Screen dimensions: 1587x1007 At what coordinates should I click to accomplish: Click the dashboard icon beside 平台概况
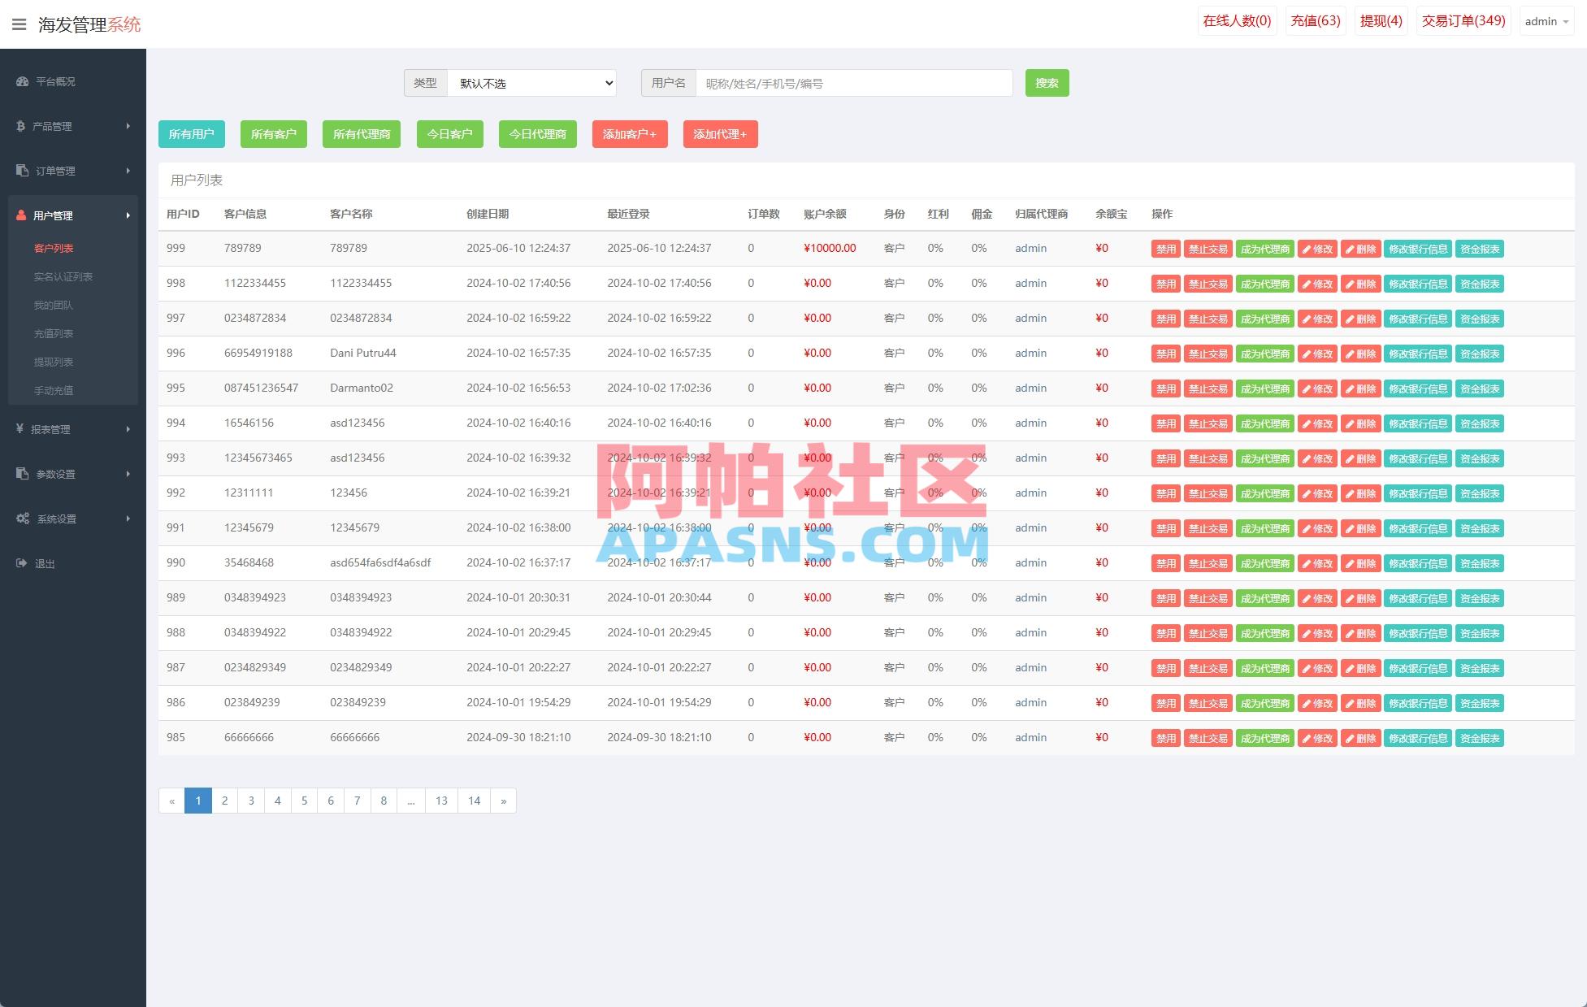(22, 81)
